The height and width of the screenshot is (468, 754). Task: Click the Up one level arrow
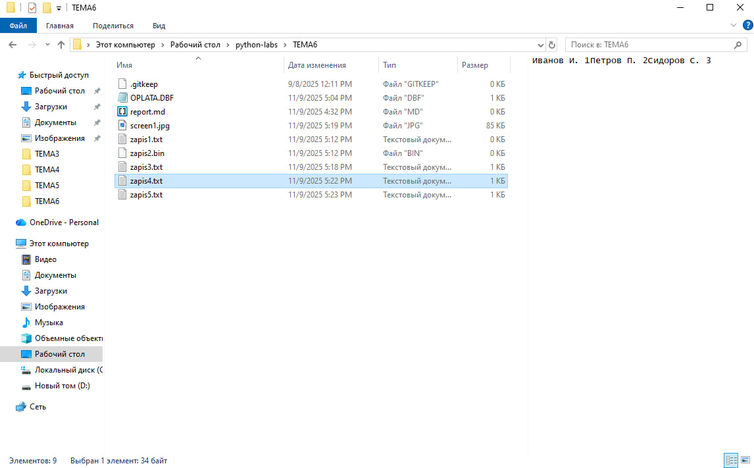tap(61, 45)
